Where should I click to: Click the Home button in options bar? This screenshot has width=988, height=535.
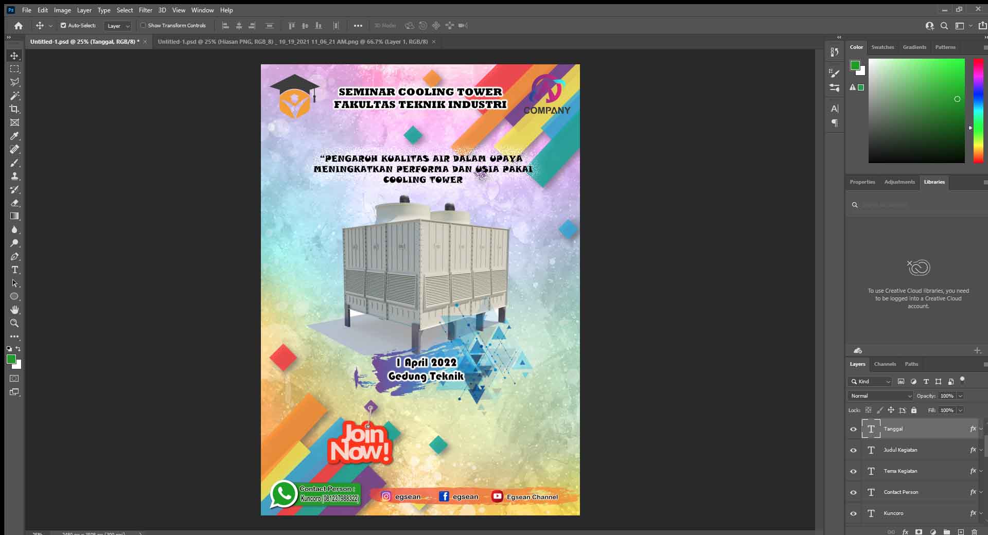click(x=19, y=26)
